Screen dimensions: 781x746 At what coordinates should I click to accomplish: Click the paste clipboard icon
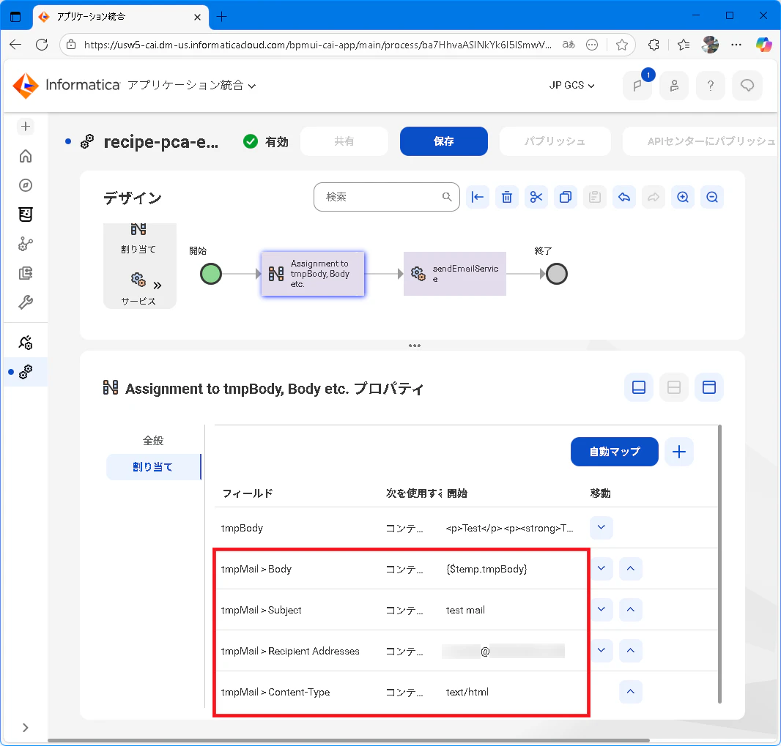click(595, 197)
